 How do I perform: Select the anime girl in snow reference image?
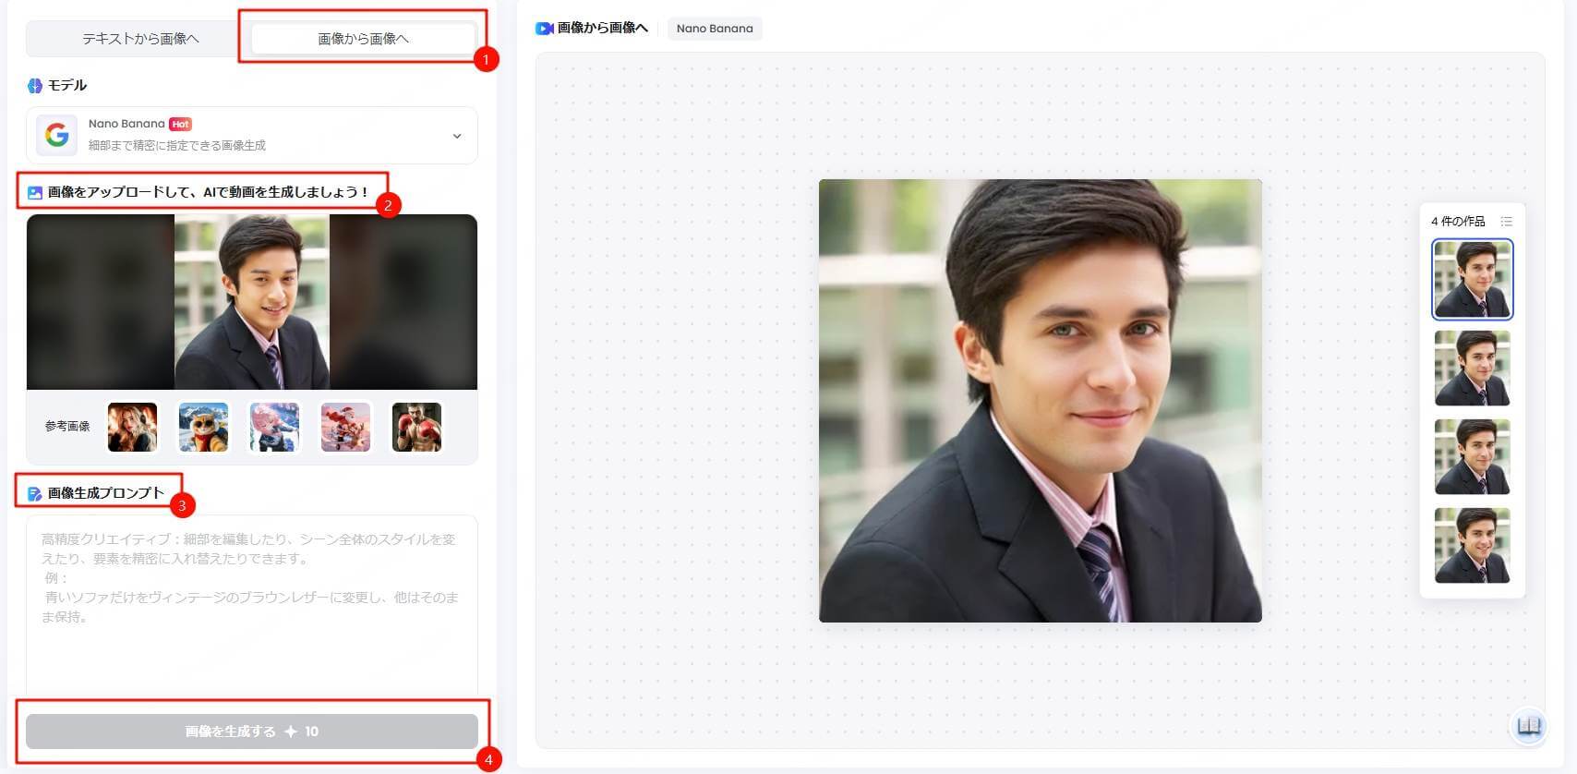274,427
